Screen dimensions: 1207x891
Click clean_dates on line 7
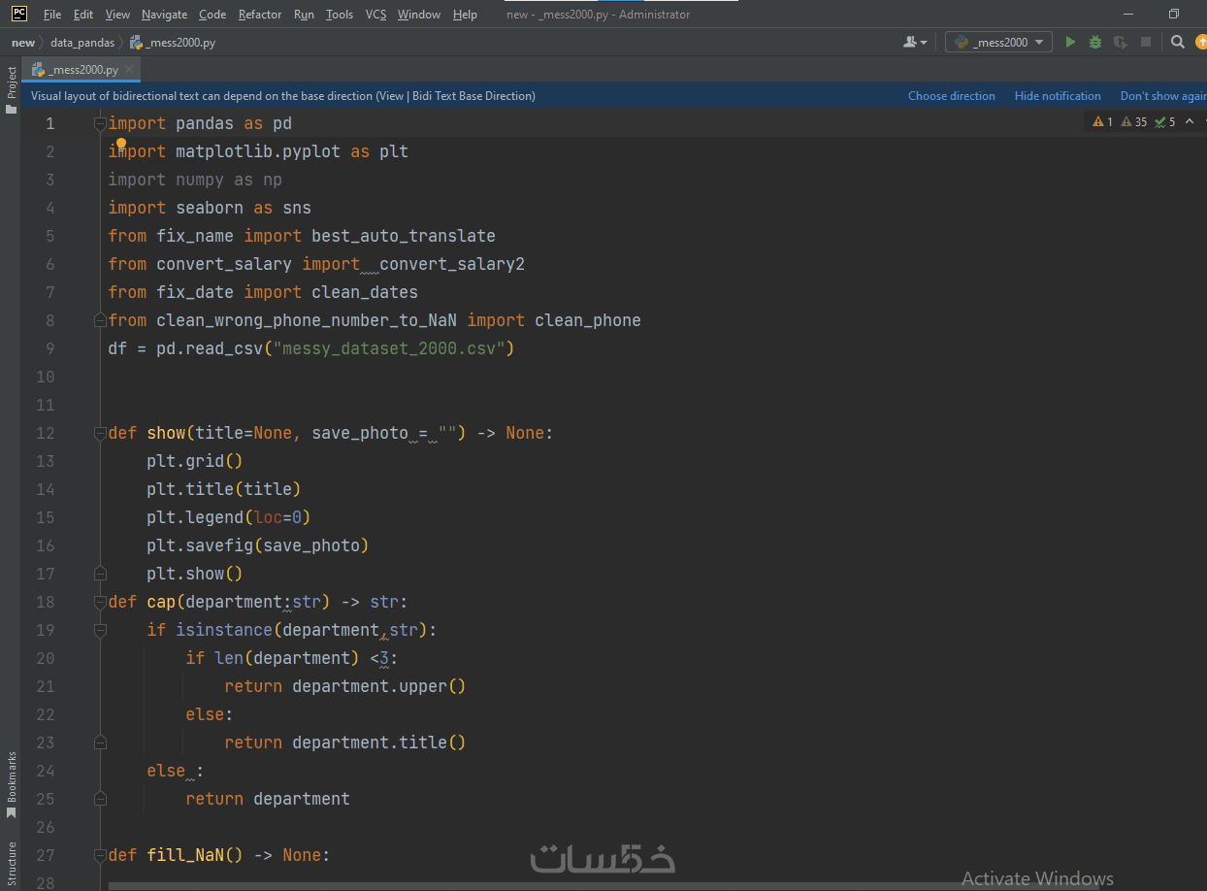365,292
